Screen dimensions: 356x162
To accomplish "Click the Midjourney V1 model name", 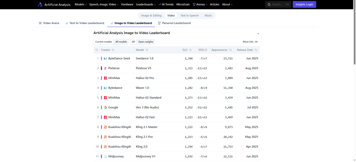I will click(146, 156).
